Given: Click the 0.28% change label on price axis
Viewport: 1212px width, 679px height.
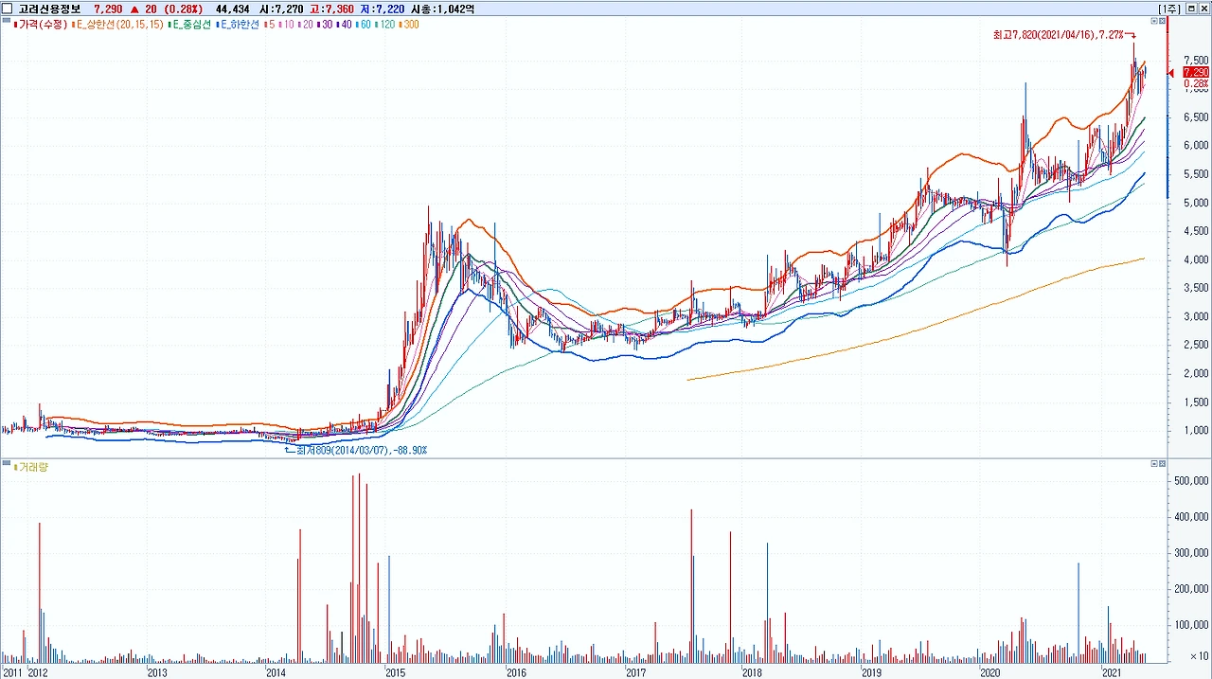Looking at the screenshot, I should point(1196,82).
